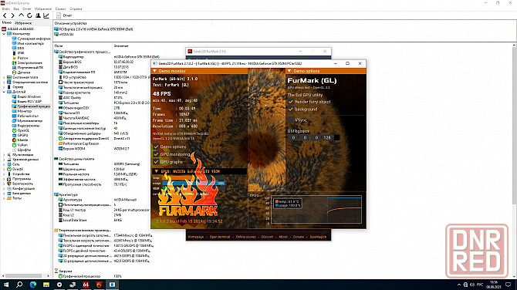
Task: Open AIDA64 from the taskbar 64 icon
Action: click(86, 285)
